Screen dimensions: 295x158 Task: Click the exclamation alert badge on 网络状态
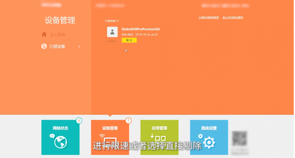(79, 120)
